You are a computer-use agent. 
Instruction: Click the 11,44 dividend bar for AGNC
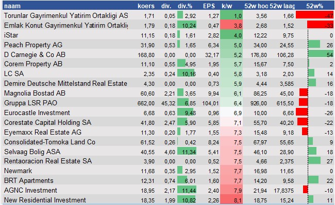tap(187, 190)
